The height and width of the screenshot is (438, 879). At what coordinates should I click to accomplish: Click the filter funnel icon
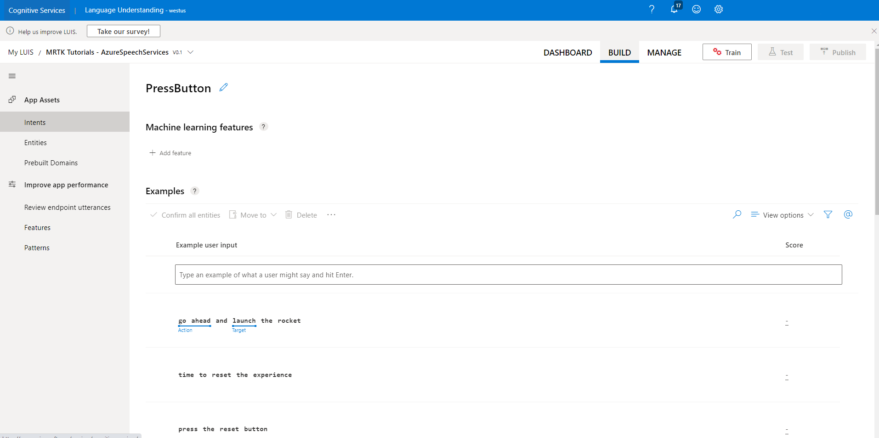[828, 214]
